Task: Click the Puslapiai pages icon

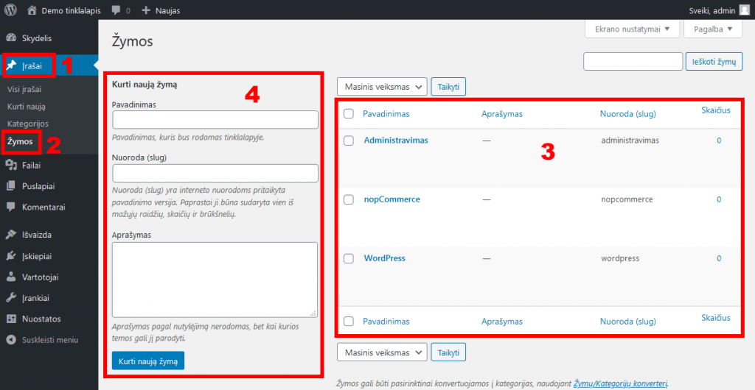Action: tap(12, 186)
